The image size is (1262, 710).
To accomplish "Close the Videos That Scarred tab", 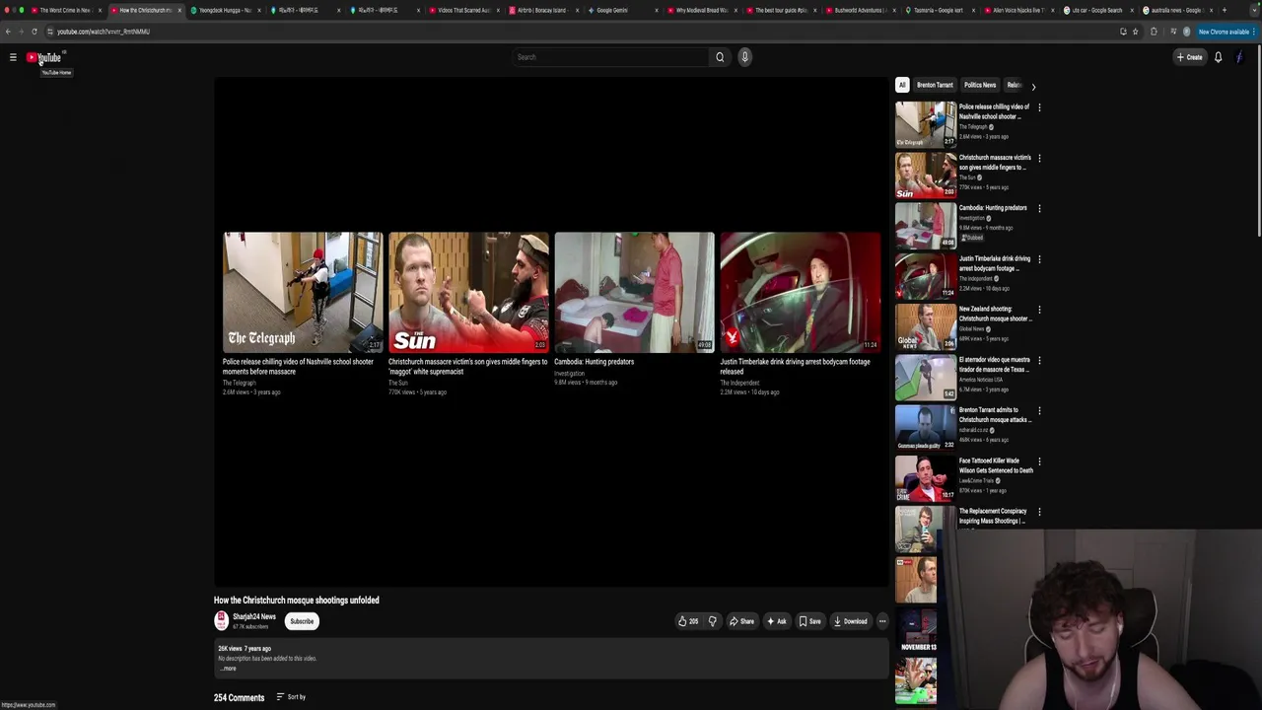I will 498,10.
